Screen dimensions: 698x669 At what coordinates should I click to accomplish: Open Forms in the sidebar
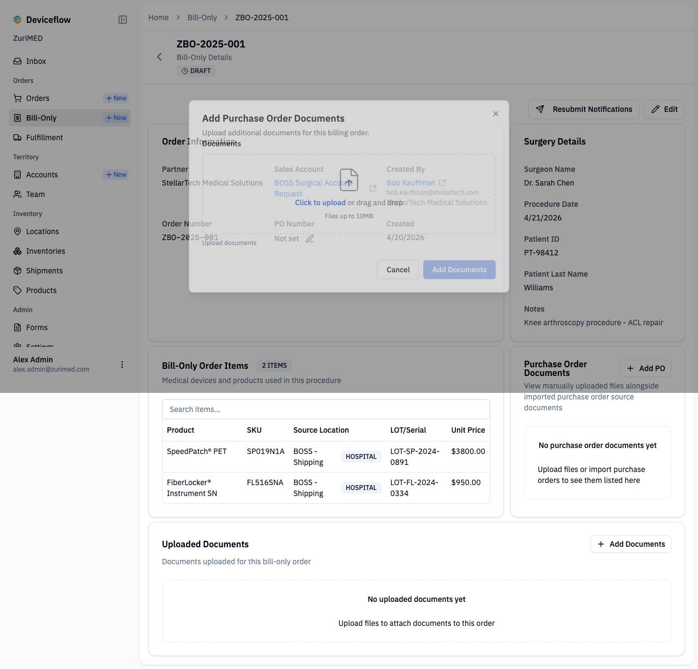[x=70, y=327]
